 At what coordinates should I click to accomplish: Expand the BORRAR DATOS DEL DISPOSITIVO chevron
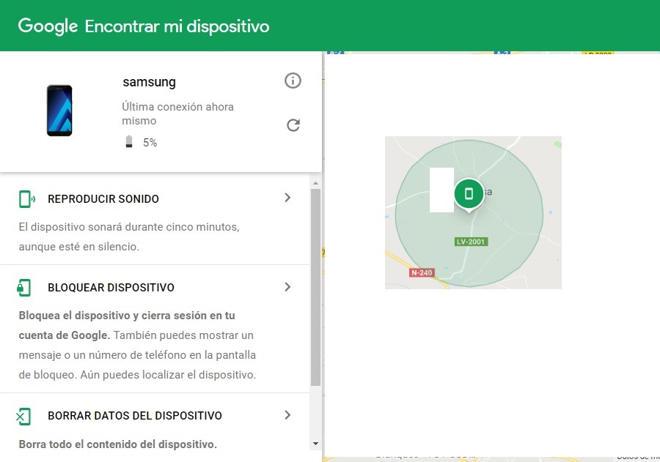coord(287,415)
